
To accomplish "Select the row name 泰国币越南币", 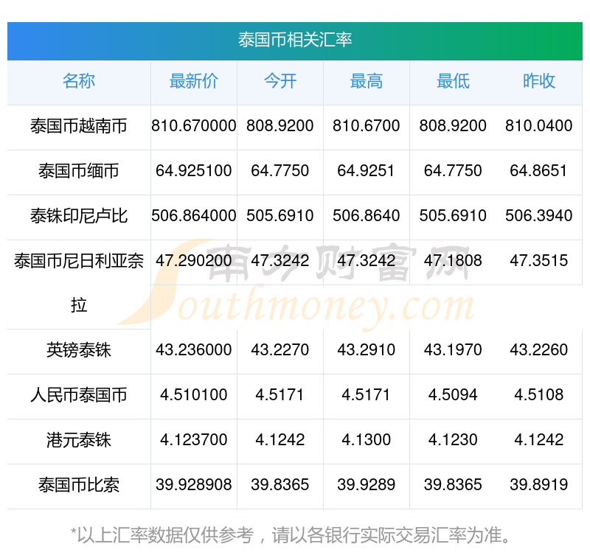I will (x=79, y=126).
